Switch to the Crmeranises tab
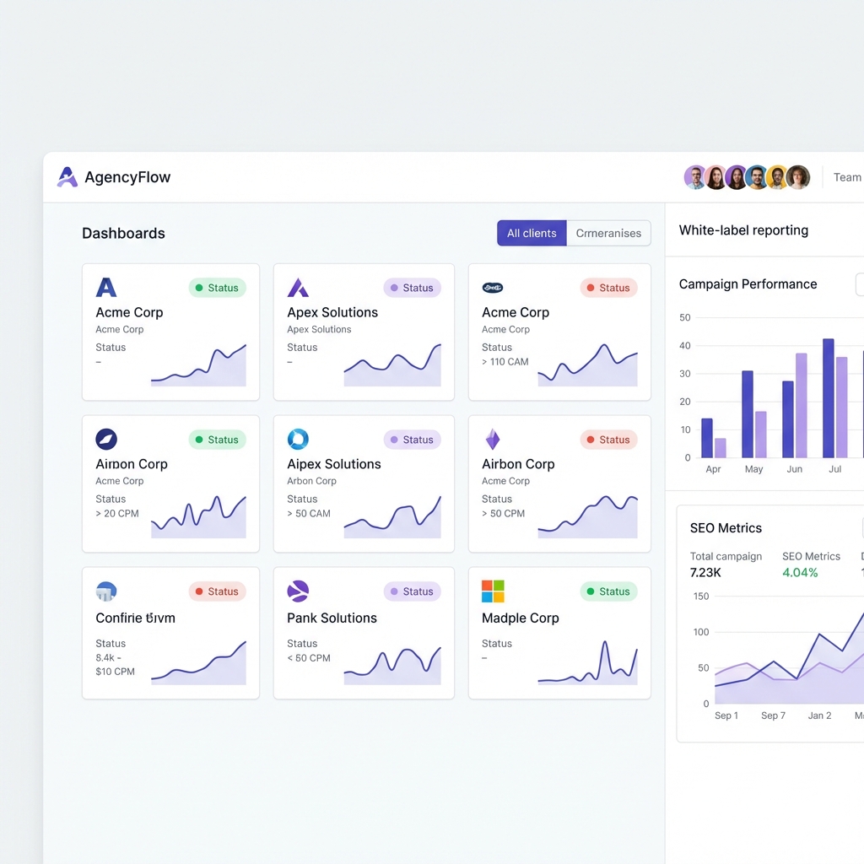This screenshot has height=864, width=864. [x=608, y=233]
